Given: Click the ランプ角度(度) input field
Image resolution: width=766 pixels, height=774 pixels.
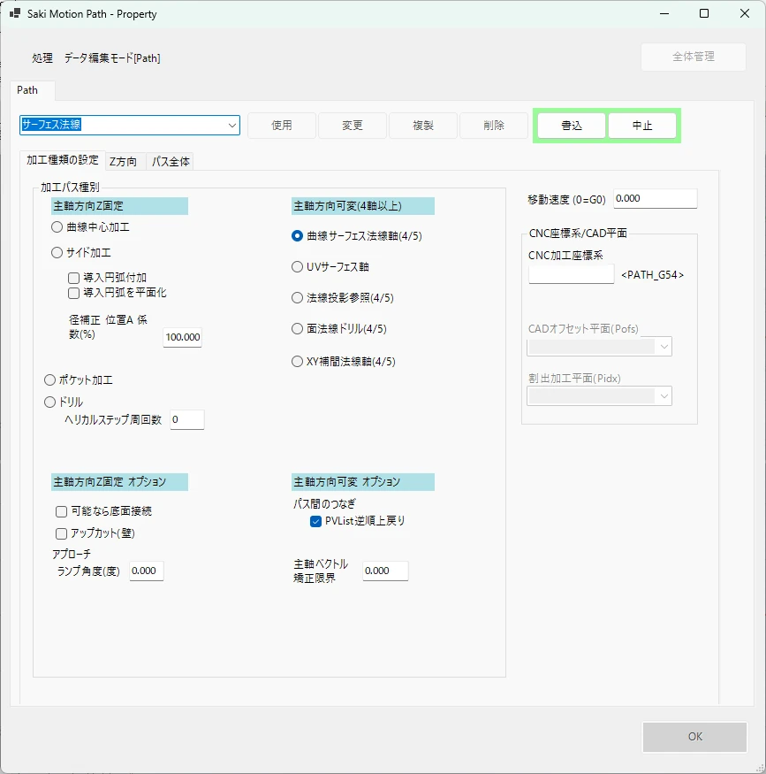Looking at the screenshot, I should click(147, 571).
